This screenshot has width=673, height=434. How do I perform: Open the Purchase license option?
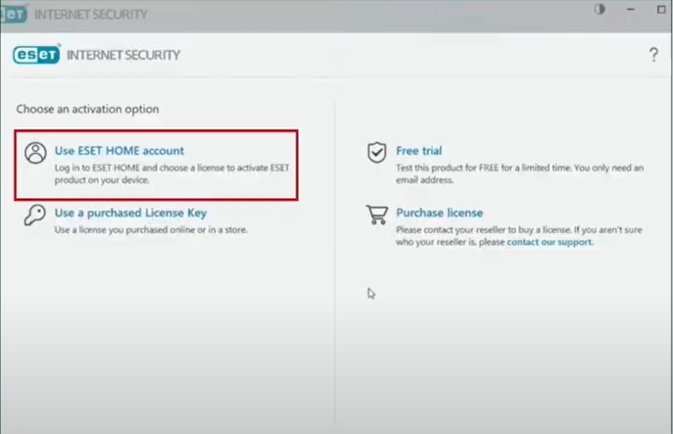(x=440, y=213)
